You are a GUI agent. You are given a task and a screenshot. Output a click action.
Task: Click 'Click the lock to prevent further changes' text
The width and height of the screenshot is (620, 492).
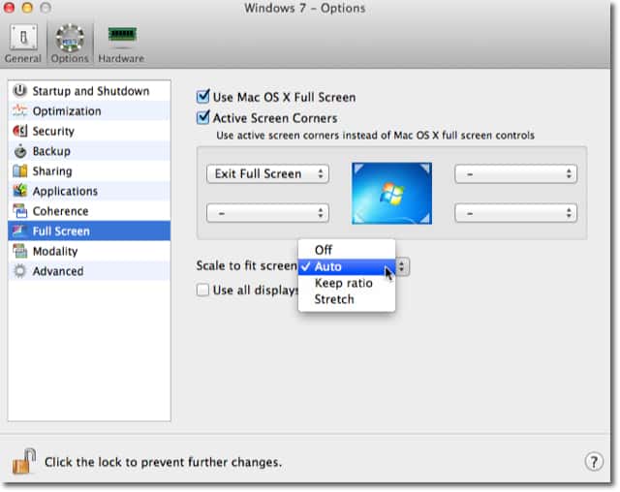click(163, 462)
